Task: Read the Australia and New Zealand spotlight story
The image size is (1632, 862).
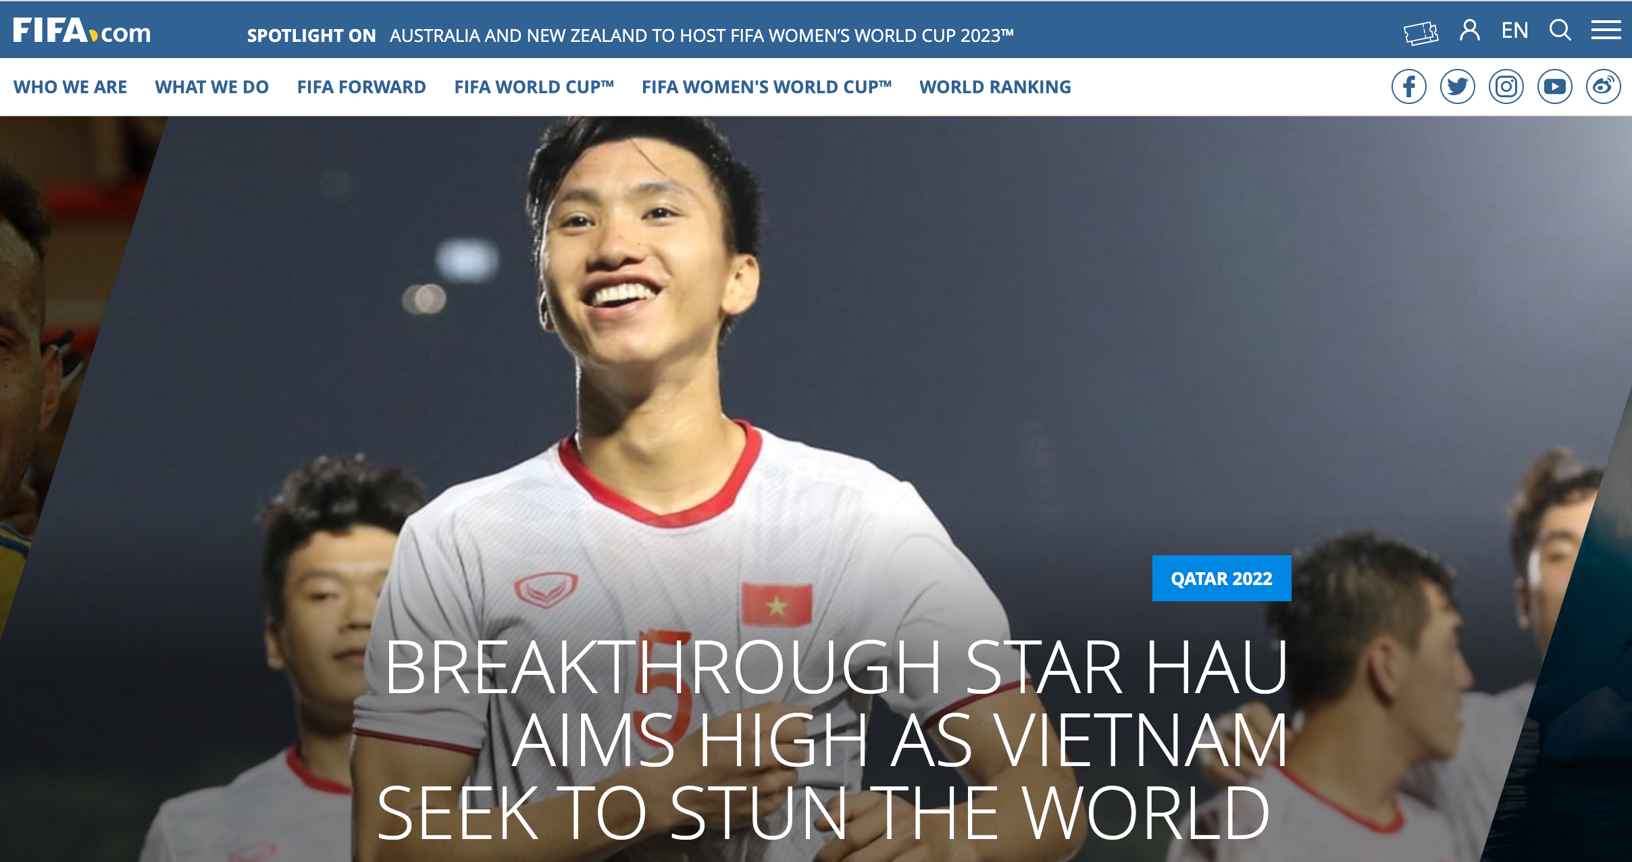Action: 702,36
